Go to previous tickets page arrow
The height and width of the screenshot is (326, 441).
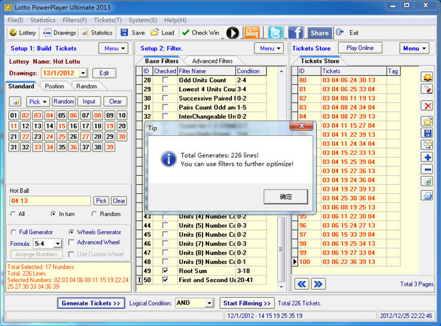coord(302,284)
